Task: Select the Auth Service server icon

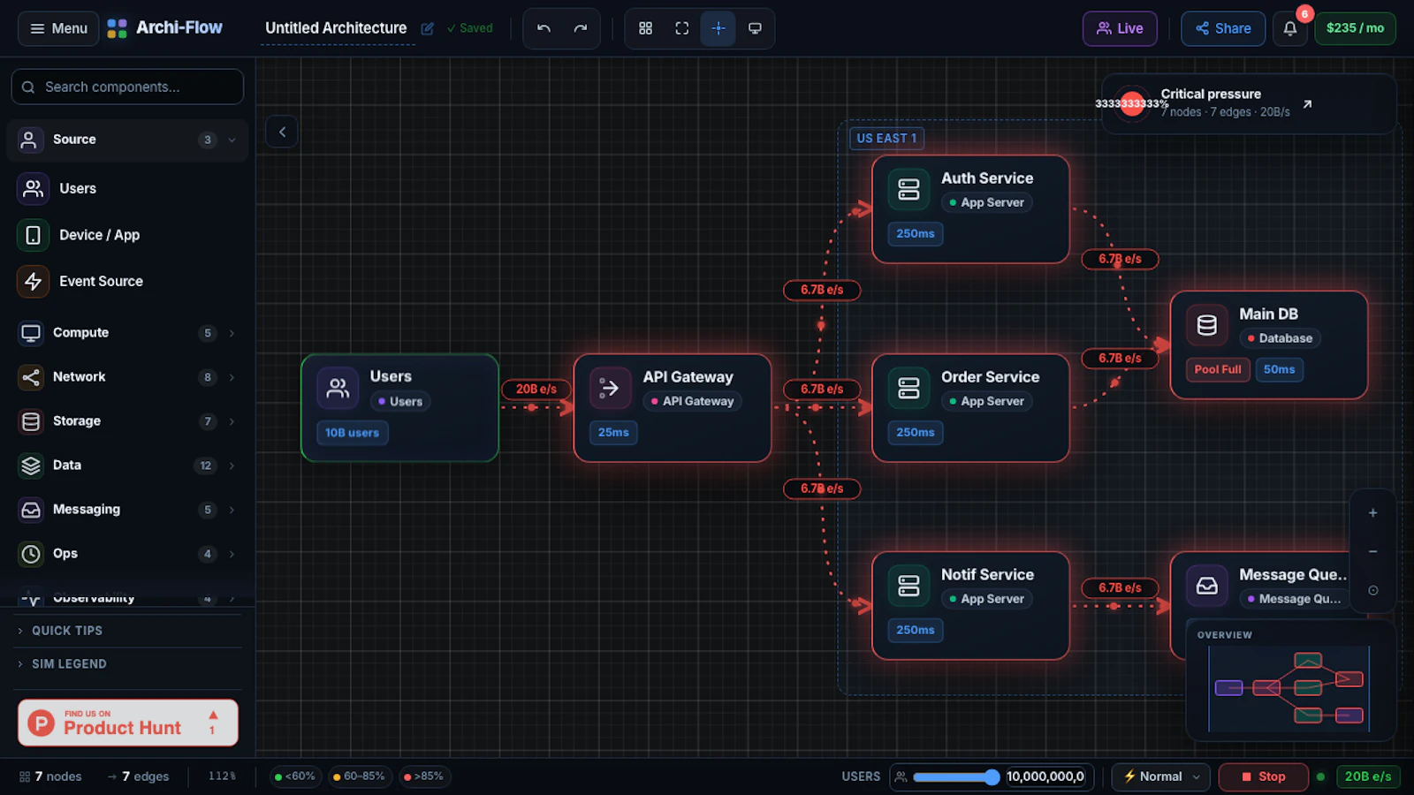Action: click(908, 189)
